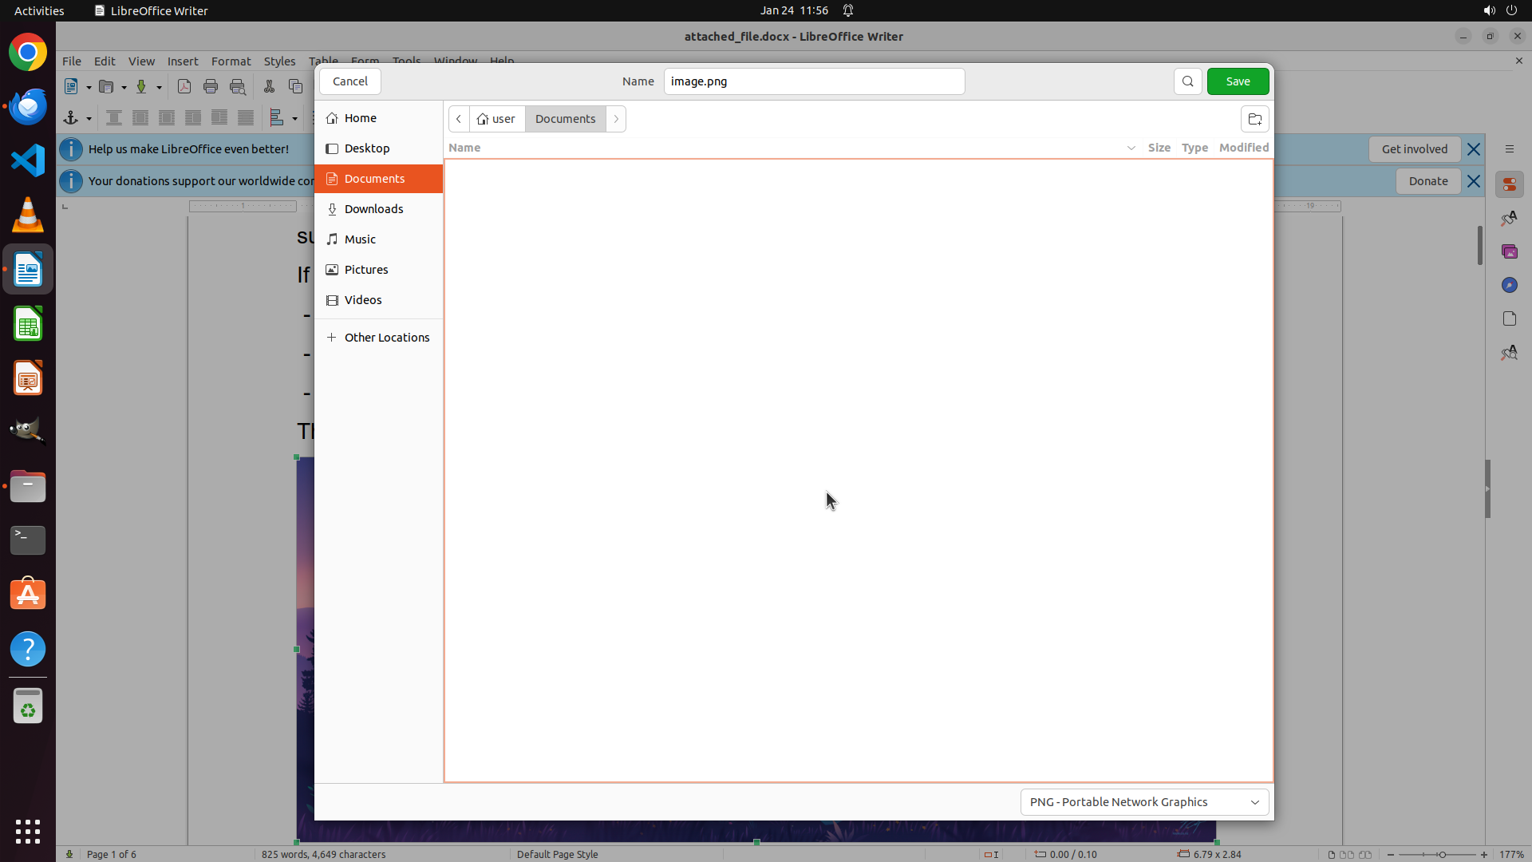Click the search icon in save dialog
Screen dimensions: 1532x862
pos(1187,81)
